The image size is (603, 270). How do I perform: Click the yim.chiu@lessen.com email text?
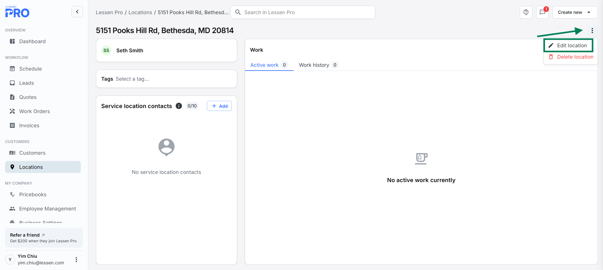tap(41, 263)
